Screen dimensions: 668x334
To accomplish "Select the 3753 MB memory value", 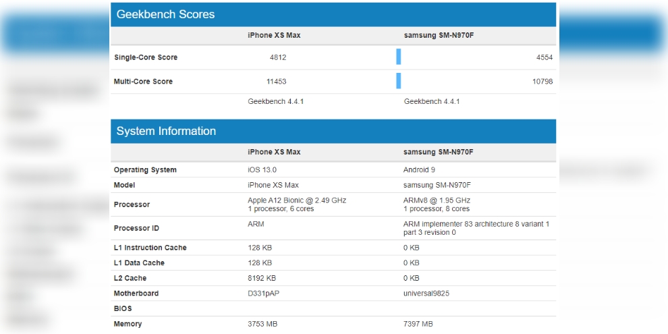I will point(262,324).
